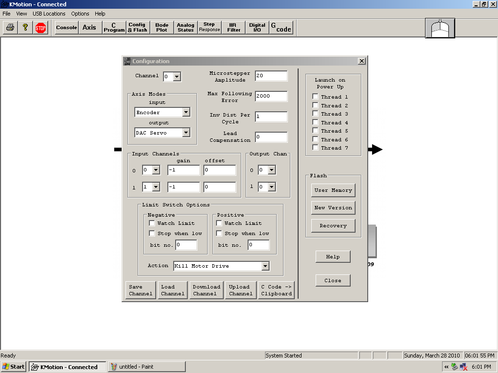Click the printer icon in toolbar

pos(10,28)
